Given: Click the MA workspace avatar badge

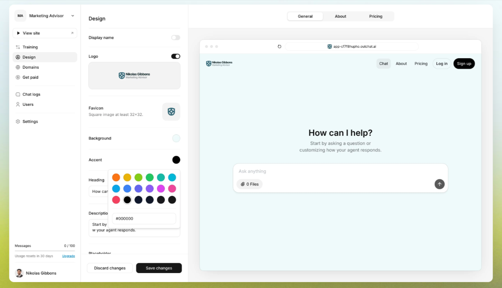Looking at the screenshot, I should click(x=20, y=16).
